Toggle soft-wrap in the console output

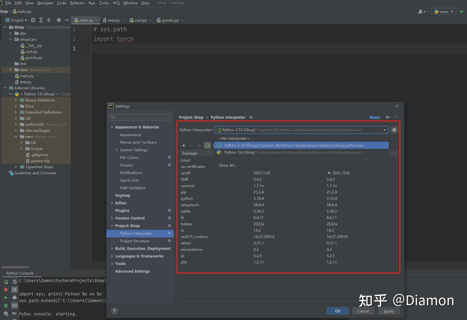tap(15, 282)
